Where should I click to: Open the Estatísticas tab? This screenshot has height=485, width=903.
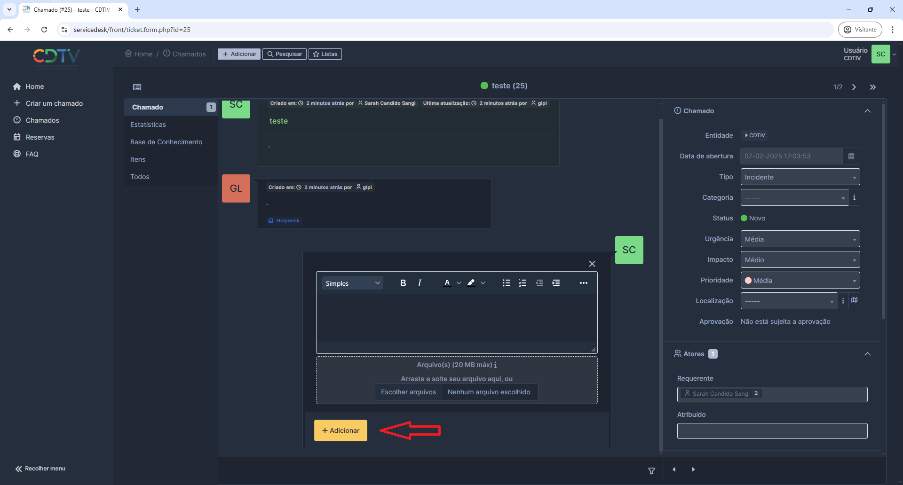(148, 125)
